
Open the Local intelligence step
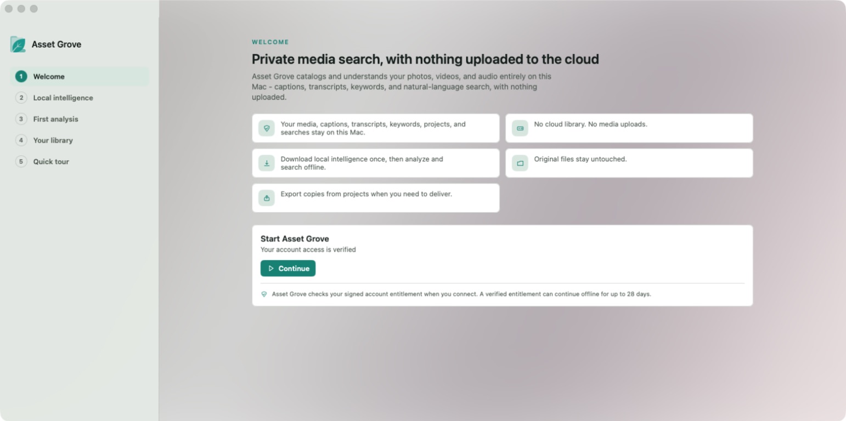pos(80,98)
